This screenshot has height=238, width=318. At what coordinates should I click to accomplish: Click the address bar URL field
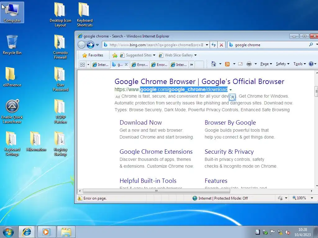(x=157, y=45)
